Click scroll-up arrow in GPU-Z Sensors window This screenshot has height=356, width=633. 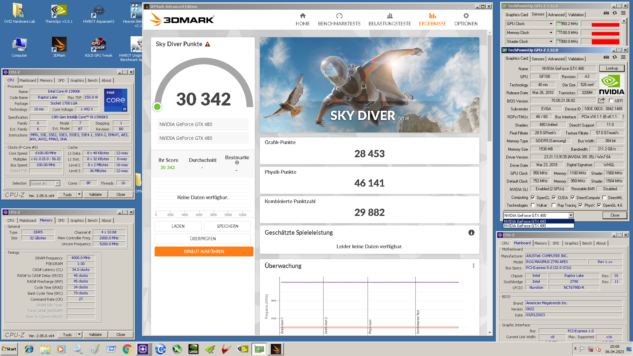click(x=624, y=21)
